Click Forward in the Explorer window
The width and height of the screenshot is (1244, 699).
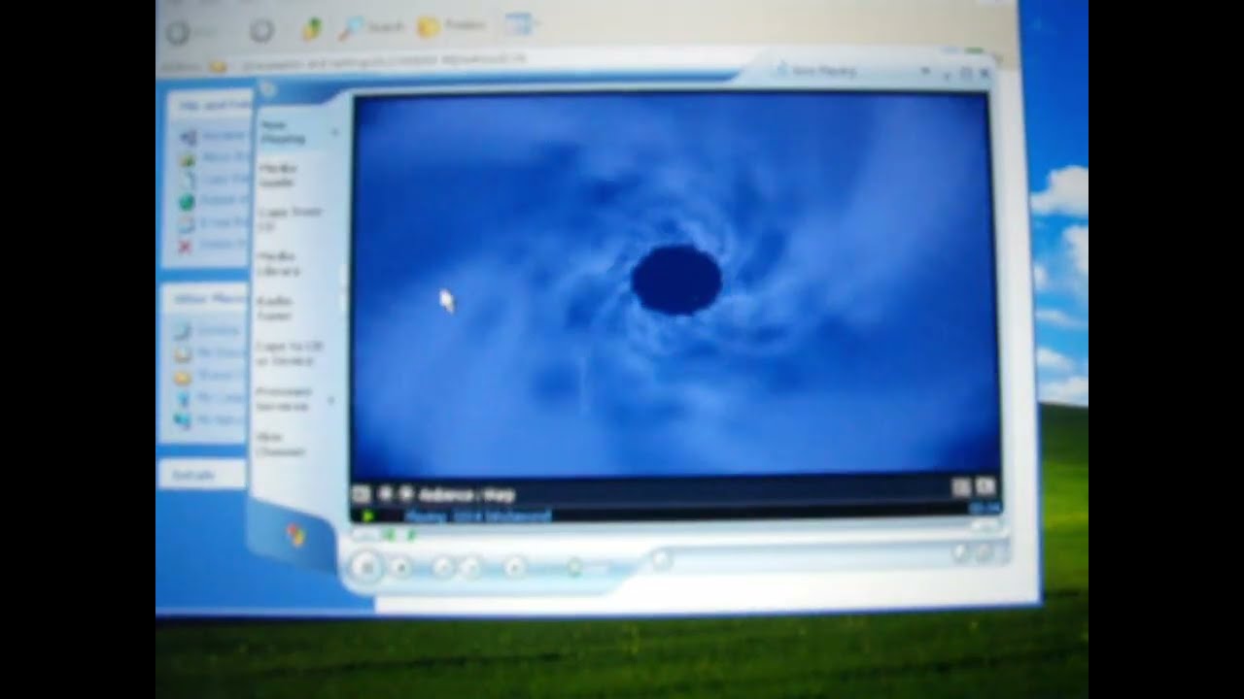click(261, 31)
